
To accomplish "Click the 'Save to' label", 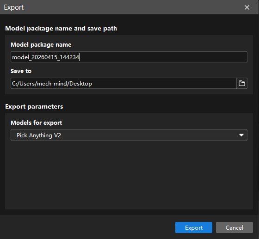I will click(x=21, y=71).
